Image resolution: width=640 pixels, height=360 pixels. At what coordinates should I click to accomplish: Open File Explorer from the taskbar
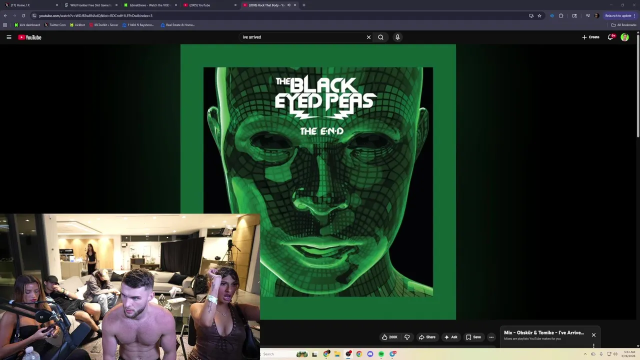(x=337, y=354)
